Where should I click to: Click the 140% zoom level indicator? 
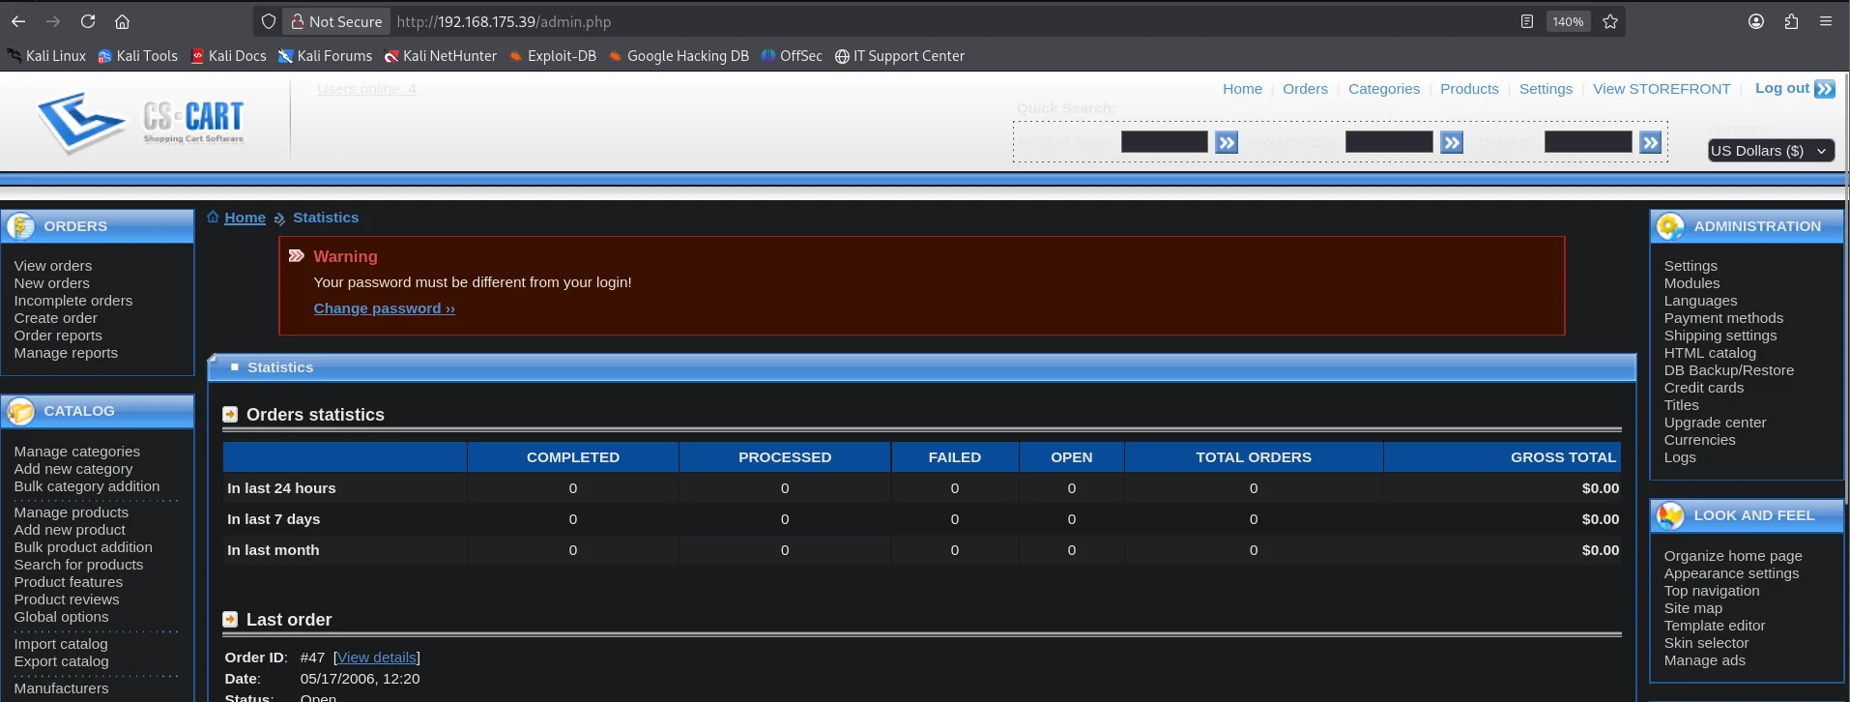tap(1568, 21)
